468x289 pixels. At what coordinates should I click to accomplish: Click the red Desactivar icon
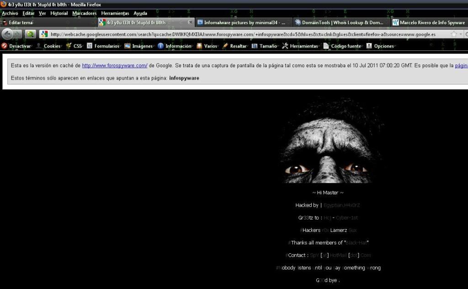tap(4, 46)
